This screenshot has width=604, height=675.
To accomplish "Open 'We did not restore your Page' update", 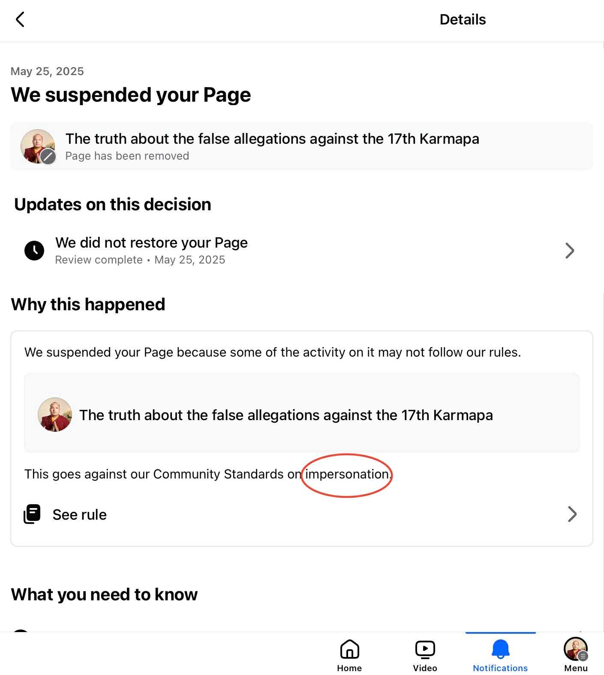I will coord(151,243).
